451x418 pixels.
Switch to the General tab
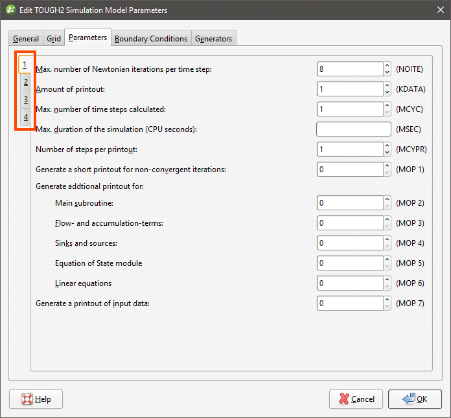(x=26, y=39)
